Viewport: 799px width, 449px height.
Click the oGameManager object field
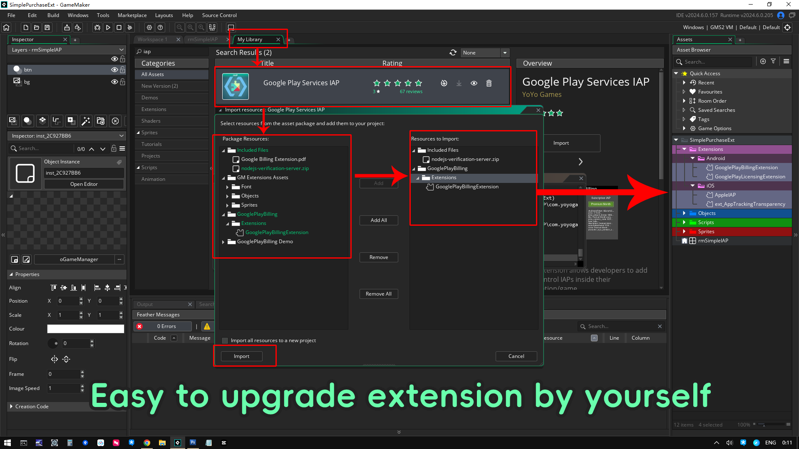(79, 259)
